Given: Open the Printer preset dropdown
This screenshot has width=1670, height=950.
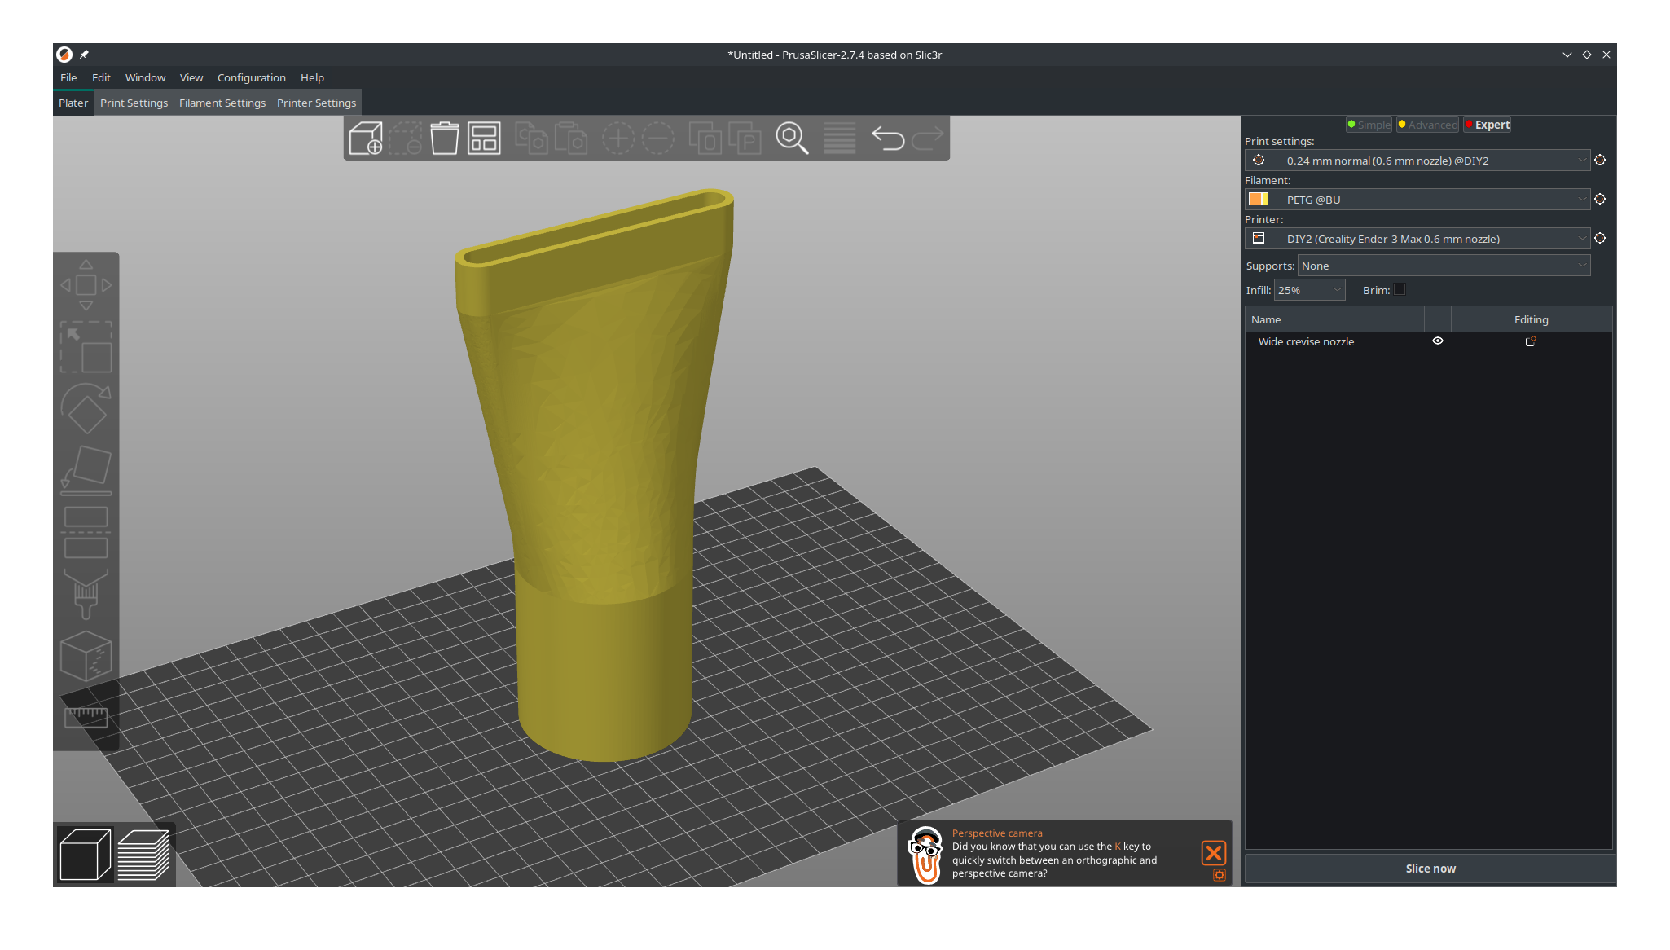Looking at the screenshot, I should 1418,239.
